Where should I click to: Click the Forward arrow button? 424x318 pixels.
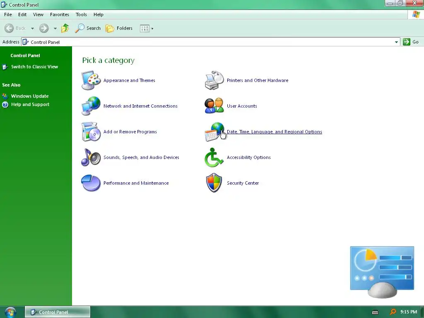(x=44, y=28)
